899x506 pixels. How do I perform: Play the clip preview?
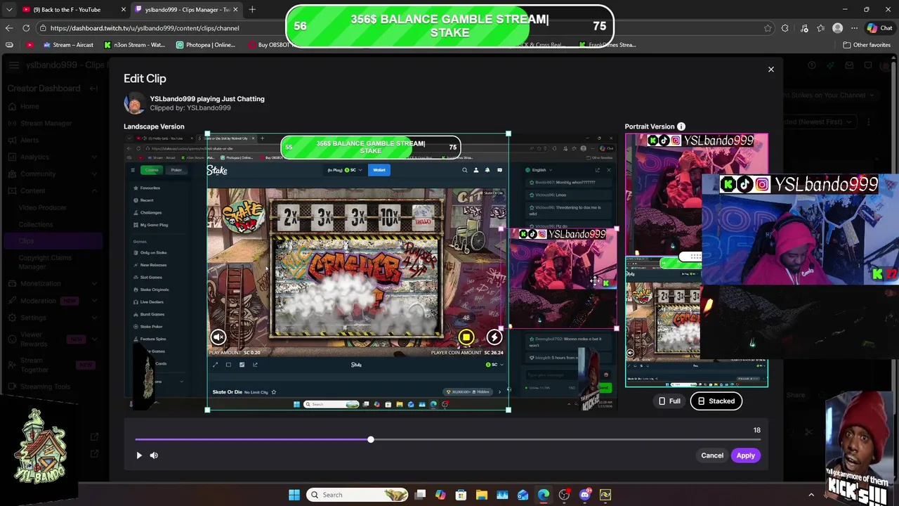click(x=139, y=455)
